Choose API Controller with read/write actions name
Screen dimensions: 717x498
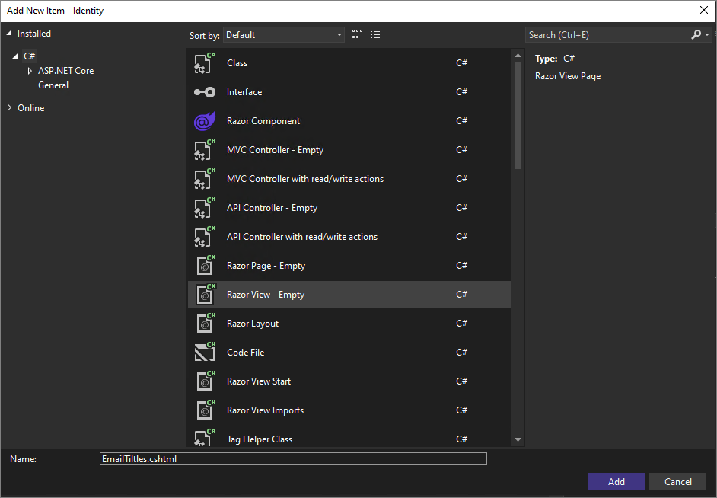point(302,237)
